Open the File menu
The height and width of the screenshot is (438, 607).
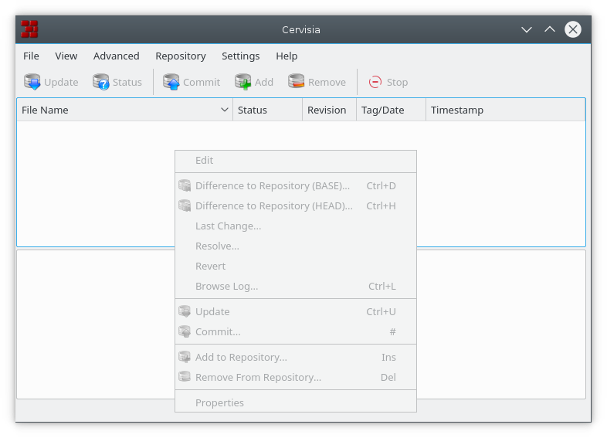31,56
